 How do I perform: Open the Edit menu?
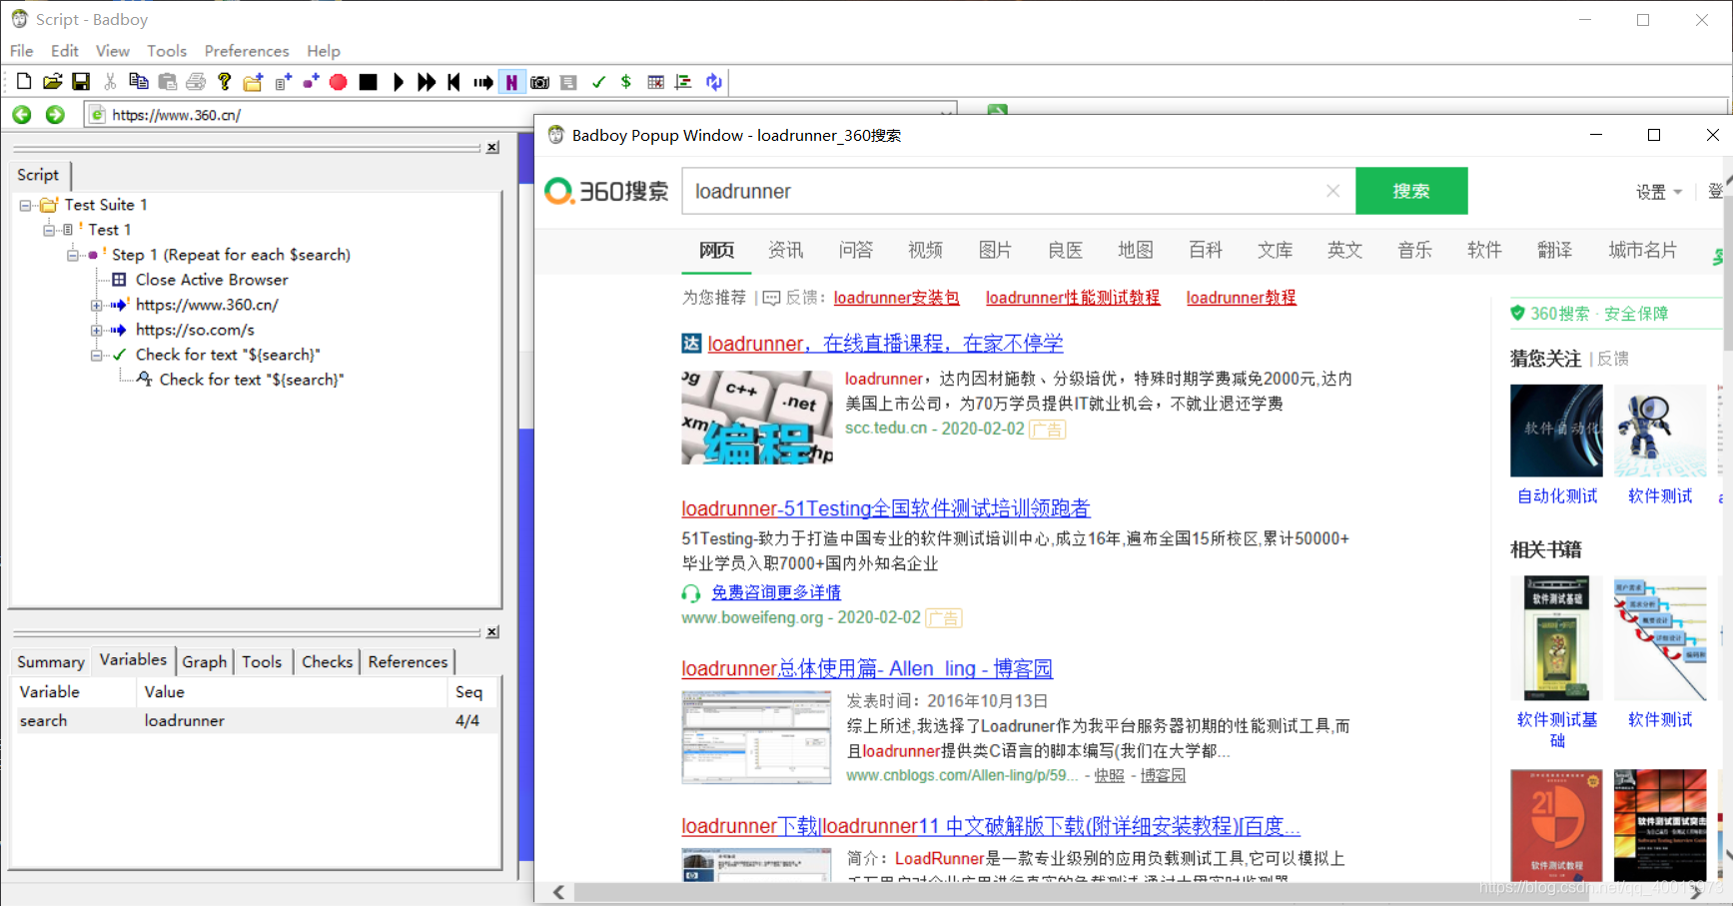[65, 51]
